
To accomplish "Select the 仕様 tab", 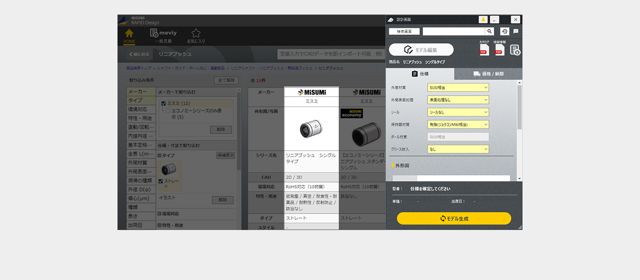I will pos(420,74).
